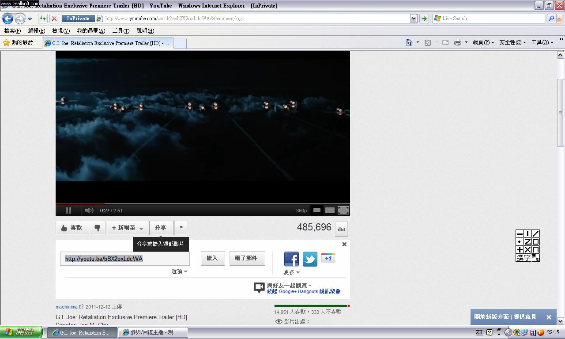Viewport: 565px width, 339px height.
Task: Click the thumbs-down dislike button
Action: (97, 228)
